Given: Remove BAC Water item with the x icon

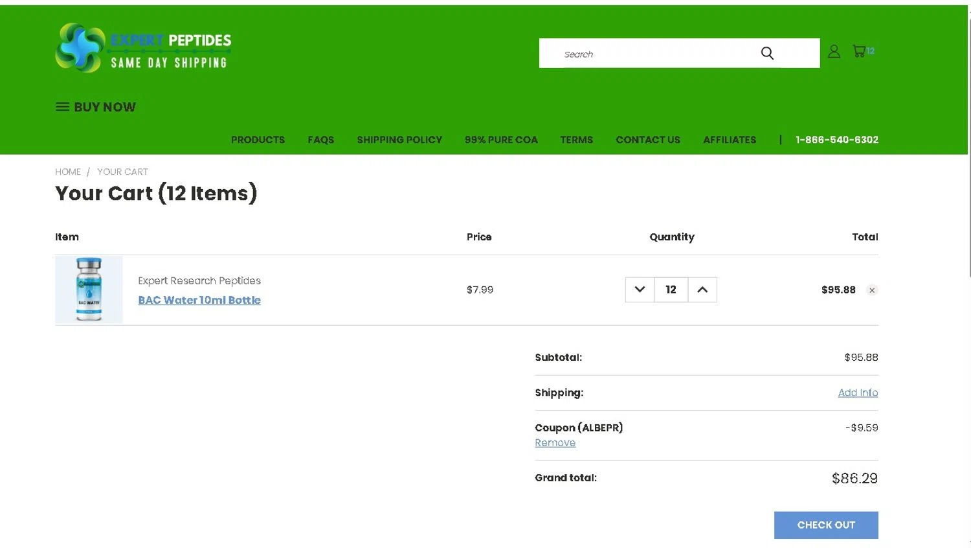Looking at the screenshot, I should click(x=872, y=290).
